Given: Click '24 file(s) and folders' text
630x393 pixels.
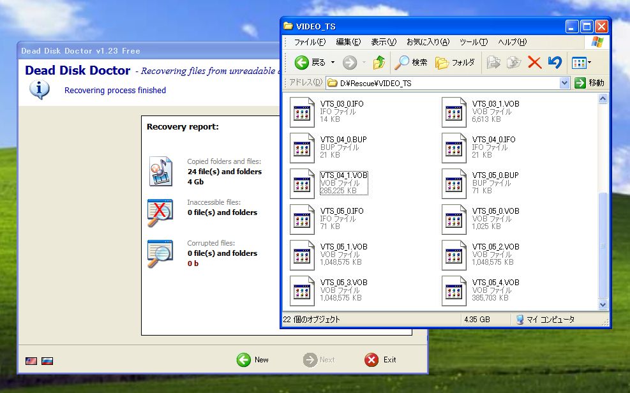Looking at the screenshot, I should (225, 172).
